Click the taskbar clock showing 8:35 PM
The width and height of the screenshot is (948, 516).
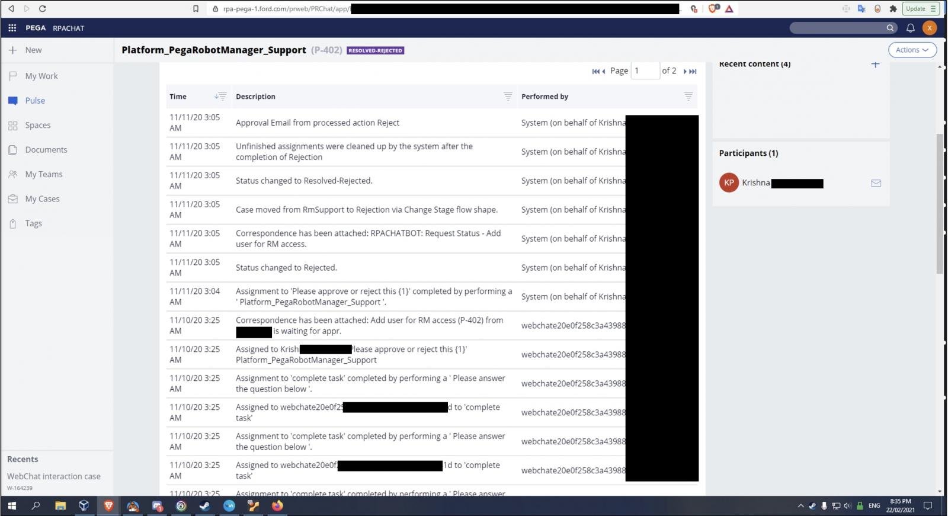coord(900,506)
